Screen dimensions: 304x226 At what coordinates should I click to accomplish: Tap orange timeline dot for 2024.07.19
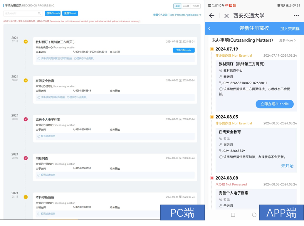(x=212, y=49)
